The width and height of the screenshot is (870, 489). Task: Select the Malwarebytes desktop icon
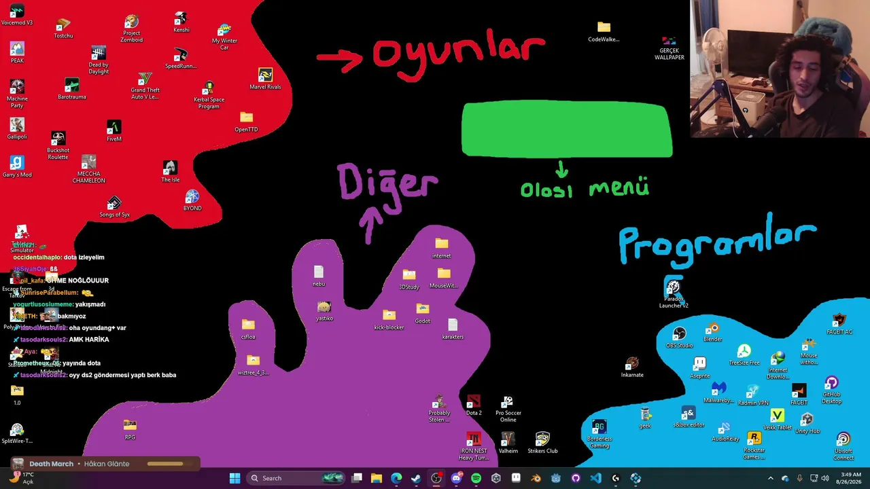718,393
